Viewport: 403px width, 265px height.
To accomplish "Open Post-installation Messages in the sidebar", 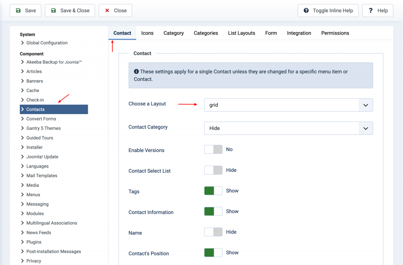I will click(54, 252).
